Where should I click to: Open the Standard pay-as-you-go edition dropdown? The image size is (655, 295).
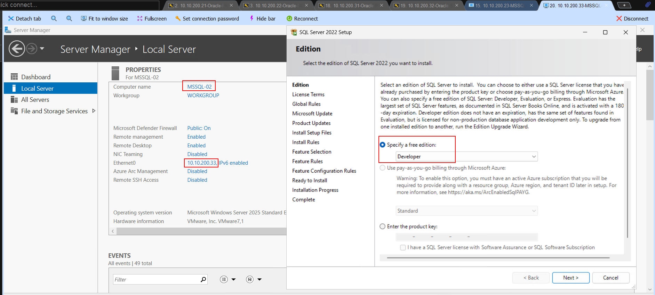467,211
